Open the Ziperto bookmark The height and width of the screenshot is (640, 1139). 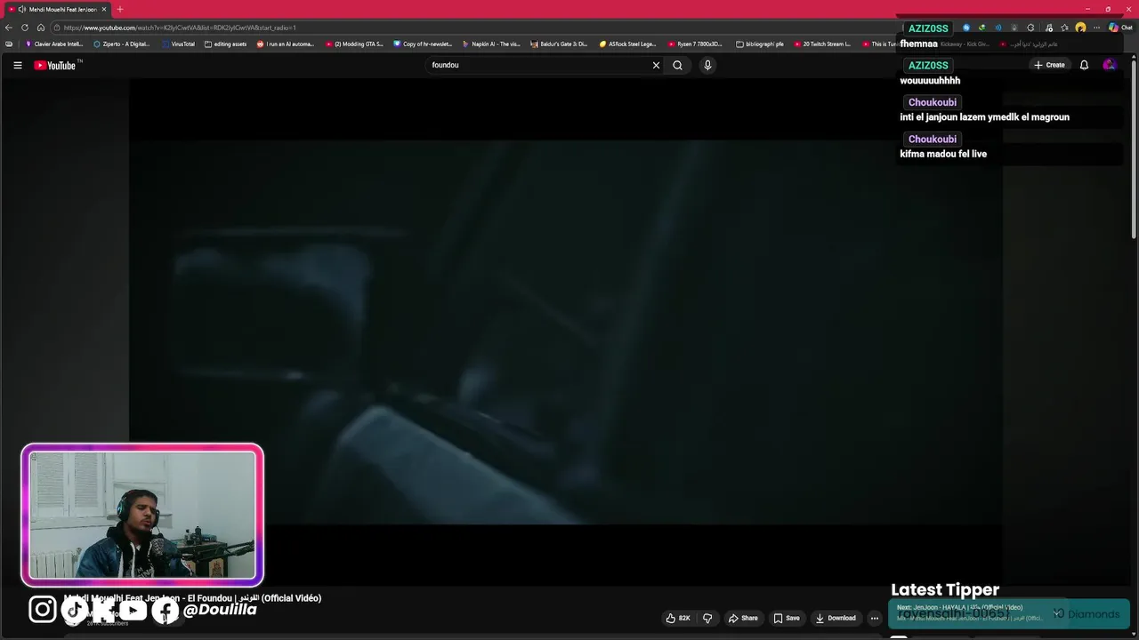pyautogui.click(x=122, y=44)
